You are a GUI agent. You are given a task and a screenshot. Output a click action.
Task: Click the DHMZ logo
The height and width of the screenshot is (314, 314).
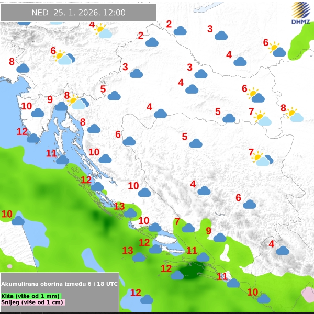[x=300, y=13]
